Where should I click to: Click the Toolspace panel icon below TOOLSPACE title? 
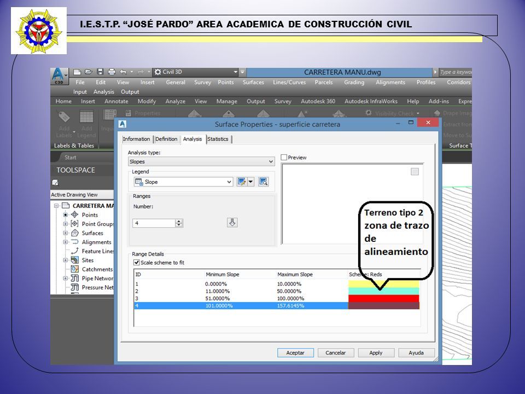(x=55, y=183)
